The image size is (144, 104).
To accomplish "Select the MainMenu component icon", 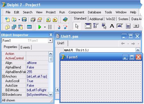I will pos(96,26).
